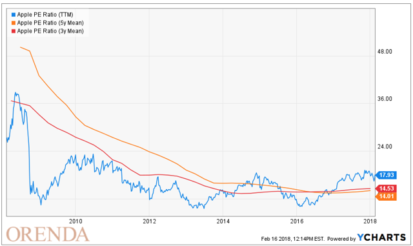
Task: Click the 48.00 y-axis label
Action: (x=385, y=52)
